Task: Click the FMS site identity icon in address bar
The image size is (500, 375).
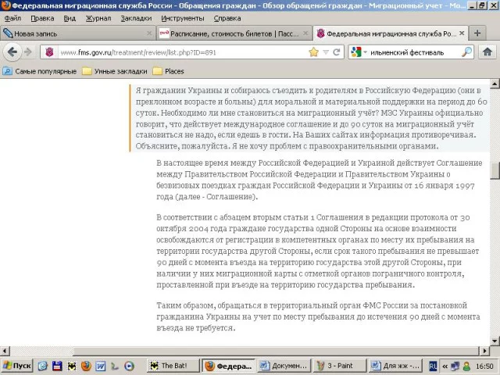Action: tap(49, 52)
